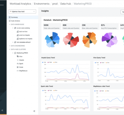Screen dimensions: 124x115
Task: Click the 500K Total Jobs and Queries card
Action: (52, 26)
